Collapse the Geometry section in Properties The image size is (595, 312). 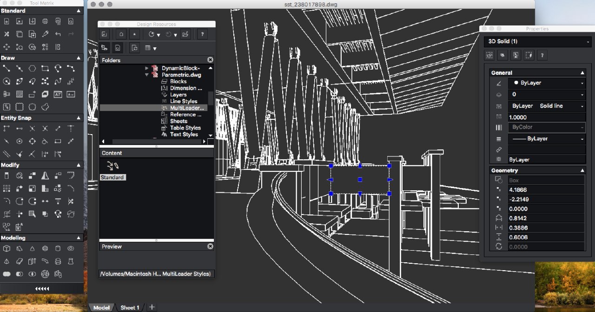coord(582,170)
